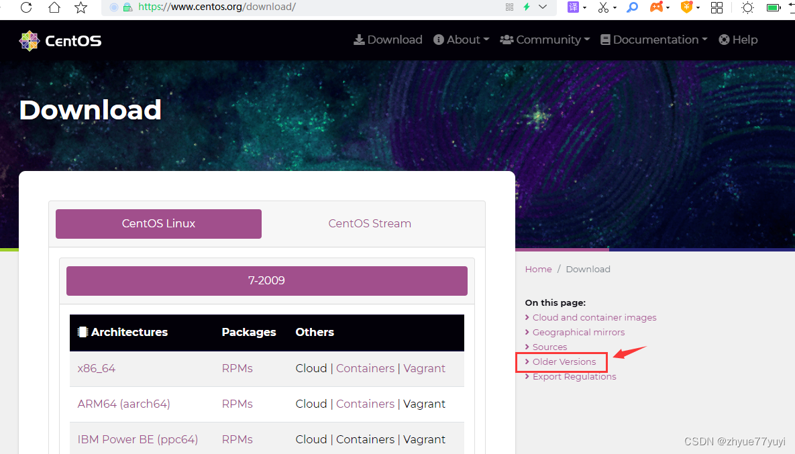Viewport: 795px width, 454px height.
Task: Expand the Documentation dropdown menu
Action: tap(653, 40)
